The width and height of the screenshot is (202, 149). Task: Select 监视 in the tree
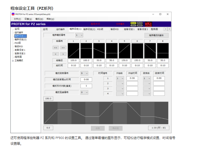pyautogui.click(x=17, y=29)
